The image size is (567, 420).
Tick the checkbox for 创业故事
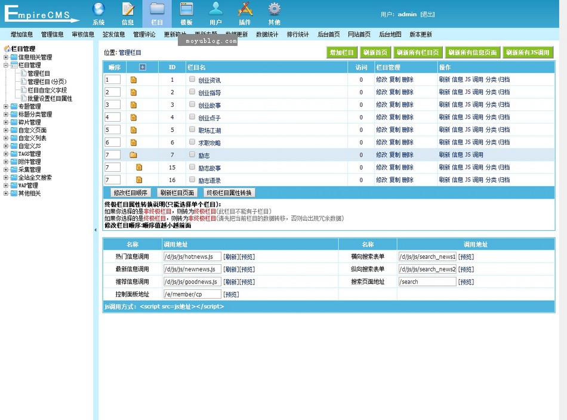[x=192, y=104]
